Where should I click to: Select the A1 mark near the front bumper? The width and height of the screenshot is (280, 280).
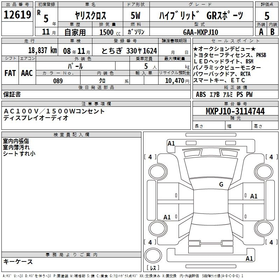pos(171,143)
